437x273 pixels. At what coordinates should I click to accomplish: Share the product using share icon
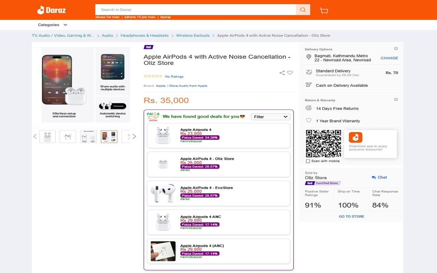click(x=282, y=73)
